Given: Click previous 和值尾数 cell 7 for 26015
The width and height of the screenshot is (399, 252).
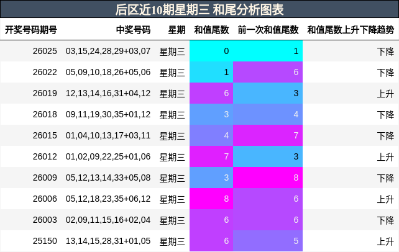Looking at the screenshot, I should click(x=268, y=135).
